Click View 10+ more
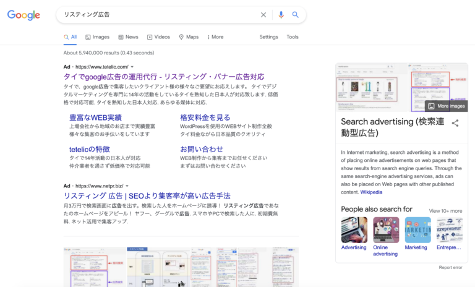Screen dimensions: 475x287 [x=445, y=211]
